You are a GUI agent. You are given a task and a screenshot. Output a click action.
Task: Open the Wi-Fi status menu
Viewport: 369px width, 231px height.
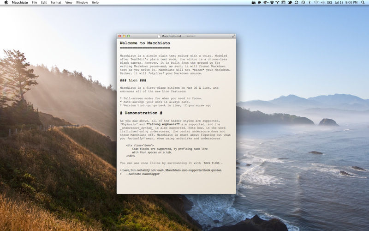[x=316, y=2]
